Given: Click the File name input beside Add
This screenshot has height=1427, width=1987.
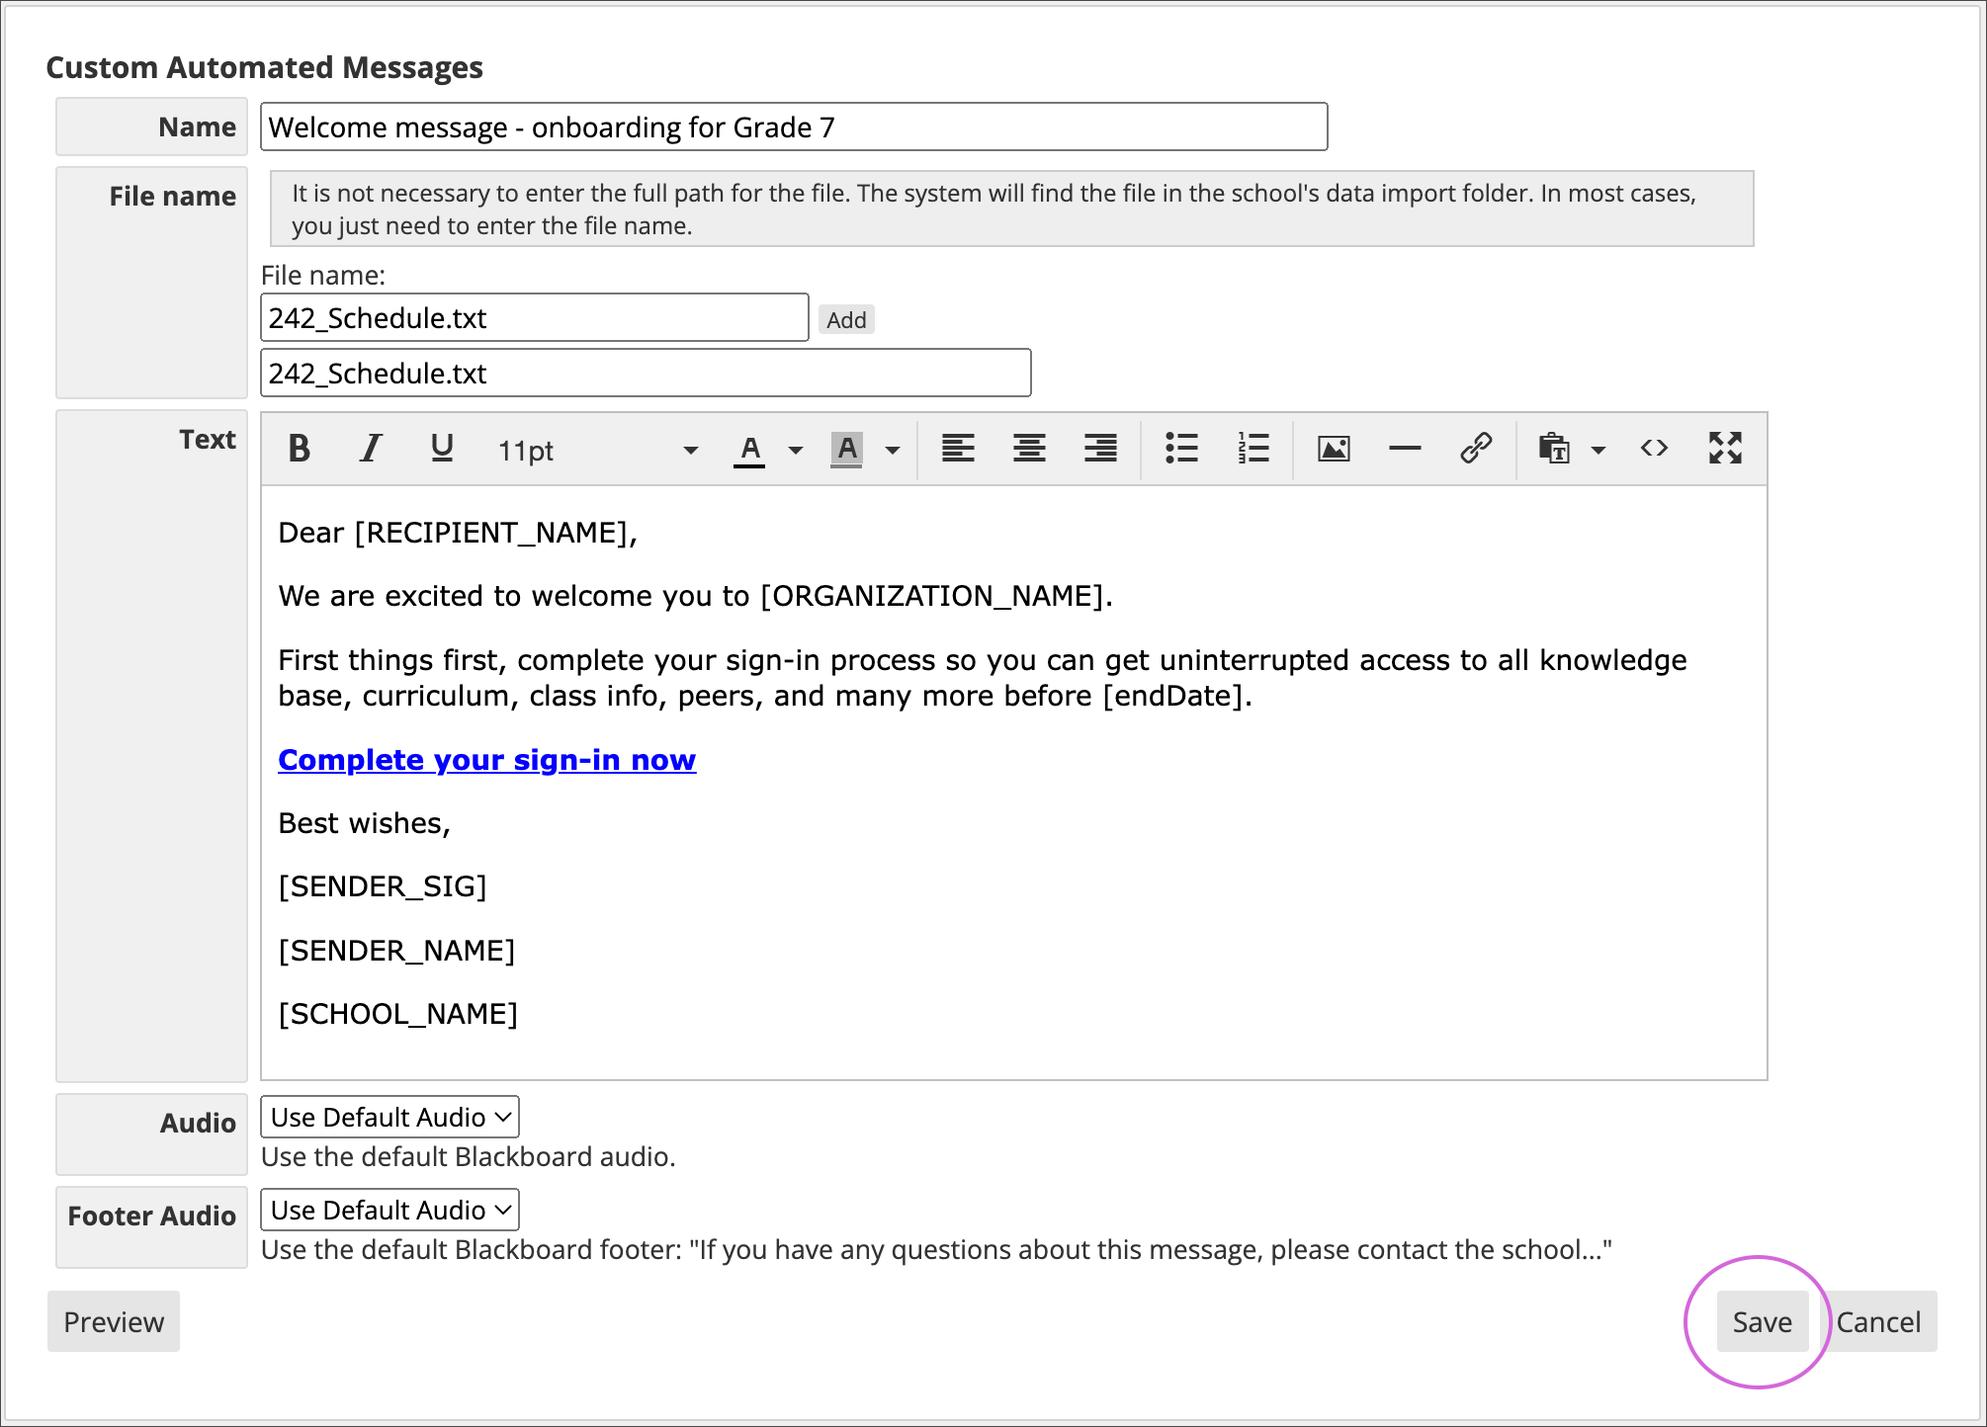Looking at the screenshot, I should pos(535,317).
